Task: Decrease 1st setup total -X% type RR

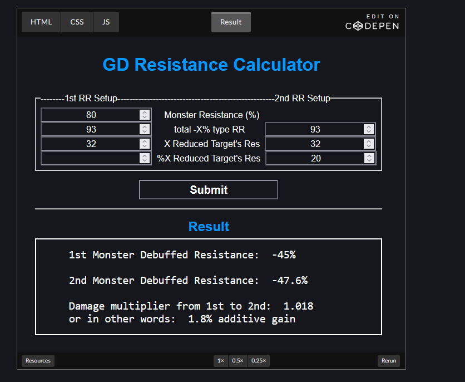Action: [x=145, y=132]
